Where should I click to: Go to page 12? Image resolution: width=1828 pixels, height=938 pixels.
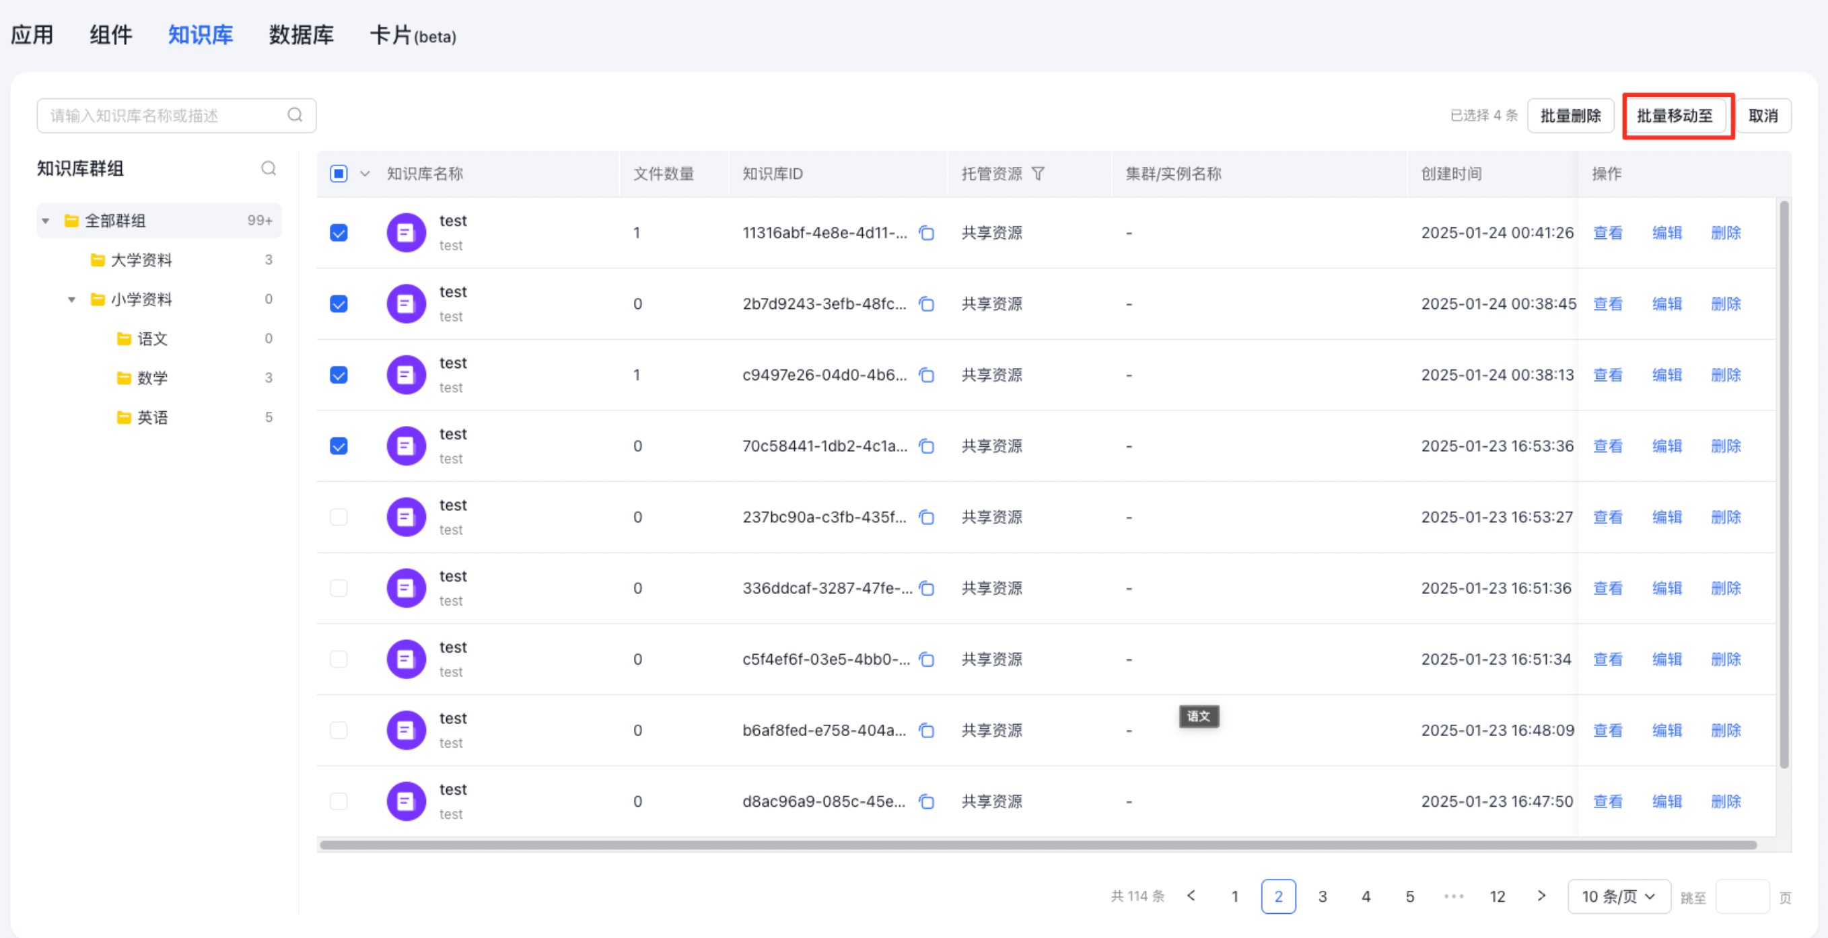(x=1498, y=896)
